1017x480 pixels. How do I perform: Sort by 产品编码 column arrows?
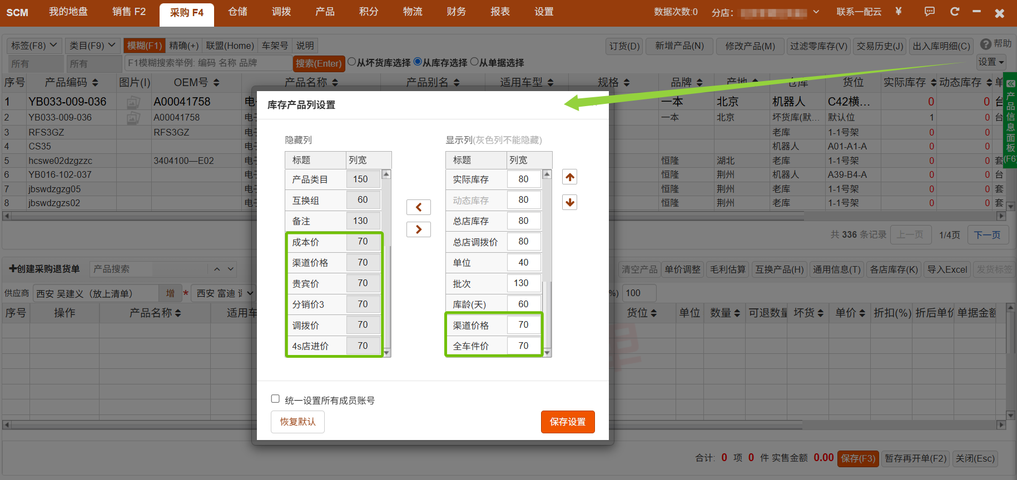[95, 83]
